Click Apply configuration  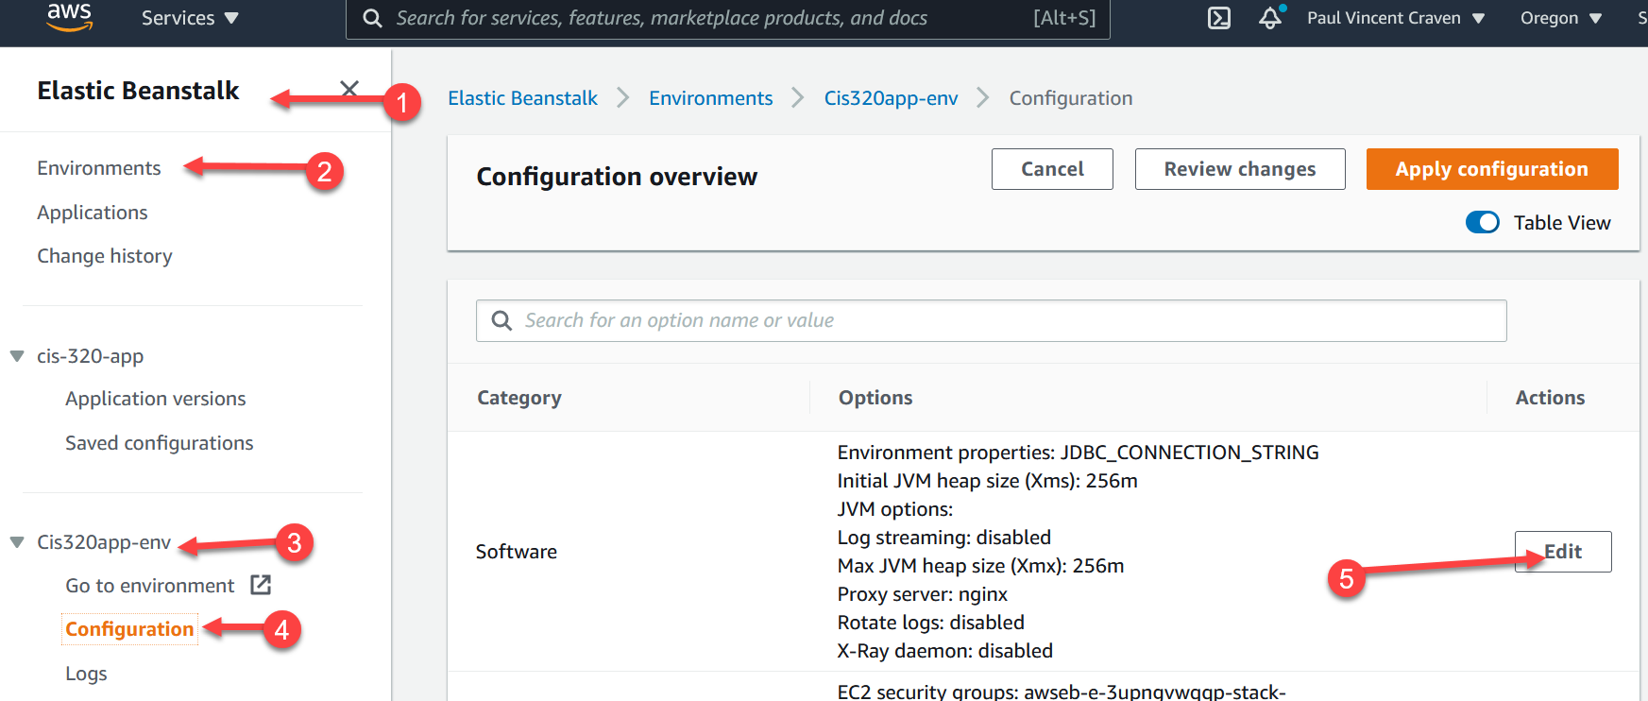(1492, 169)
